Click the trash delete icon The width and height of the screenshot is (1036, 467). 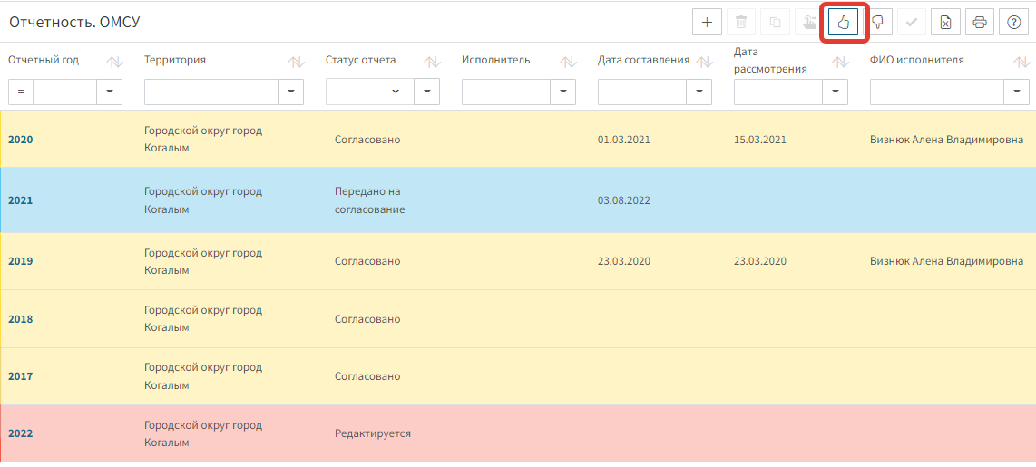pos(741,23)
